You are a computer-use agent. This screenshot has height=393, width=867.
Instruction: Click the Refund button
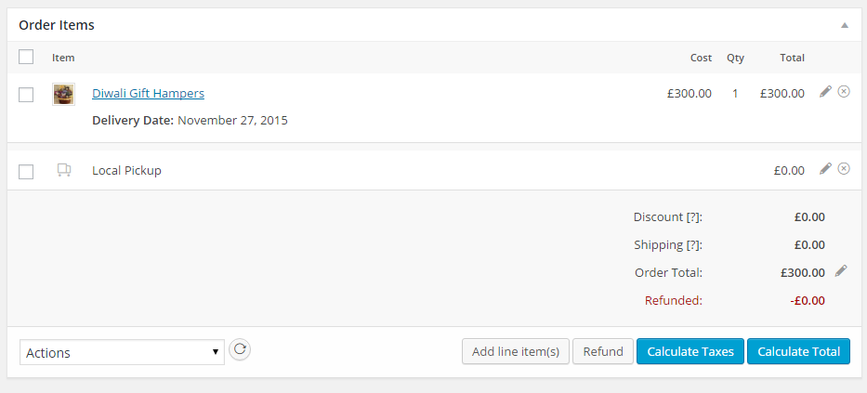603,351
